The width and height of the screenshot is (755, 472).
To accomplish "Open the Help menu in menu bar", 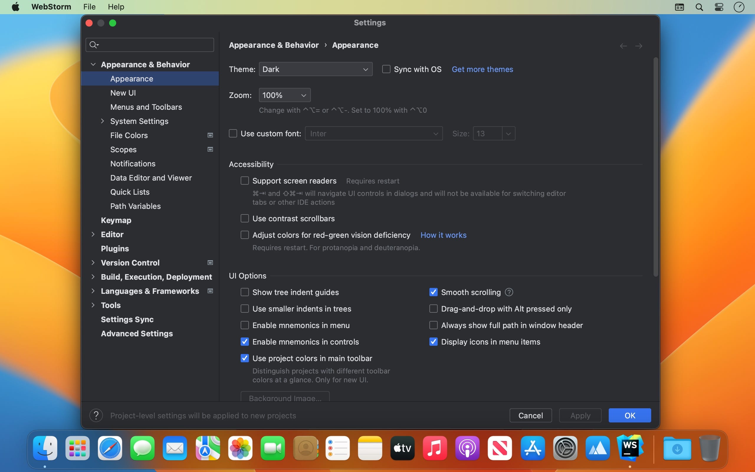I will [116, 7].
